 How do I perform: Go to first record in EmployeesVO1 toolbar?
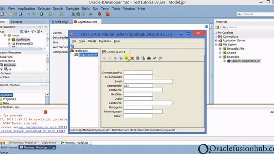[x=104, y=58]
